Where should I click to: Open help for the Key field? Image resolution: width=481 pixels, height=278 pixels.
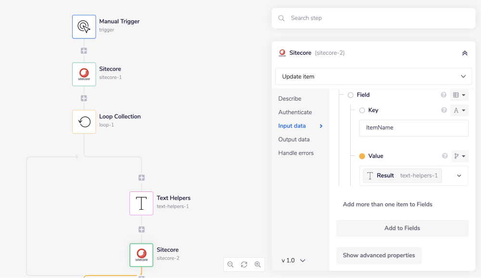point(444,110)
